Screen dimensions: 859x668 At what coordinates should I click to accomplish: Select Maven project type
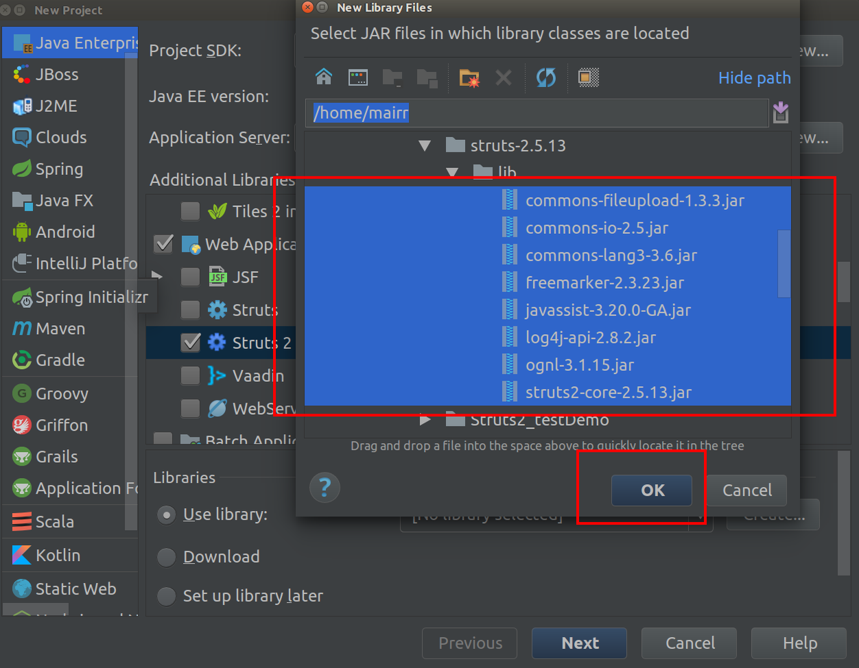pyautogui.click(x=70, y=329)
